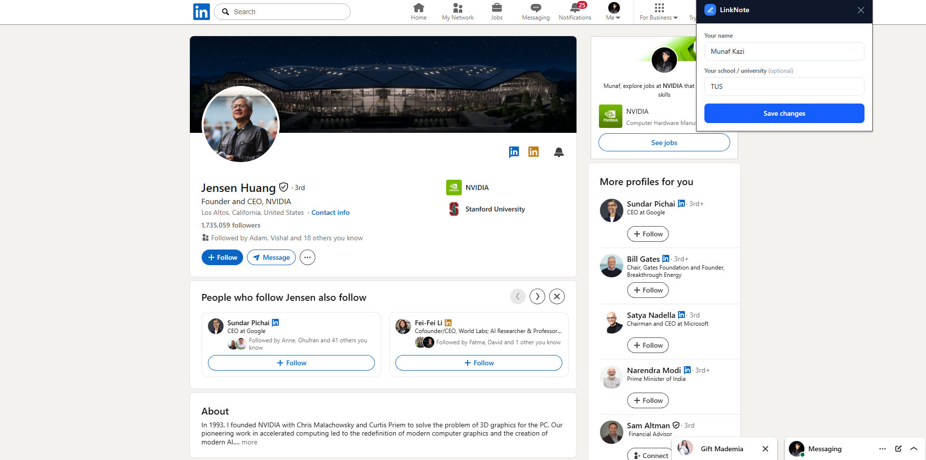Open Messaging in the top navbar
The height and width of the screenshot is (460, 926).
tap(536, 12)
